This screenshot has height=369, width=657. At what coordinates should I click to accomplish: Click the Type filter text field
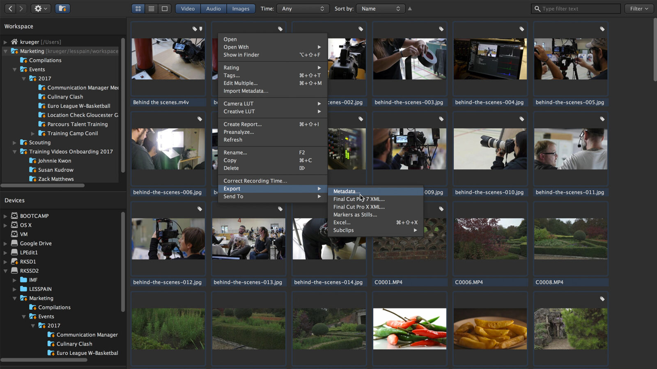576,9
